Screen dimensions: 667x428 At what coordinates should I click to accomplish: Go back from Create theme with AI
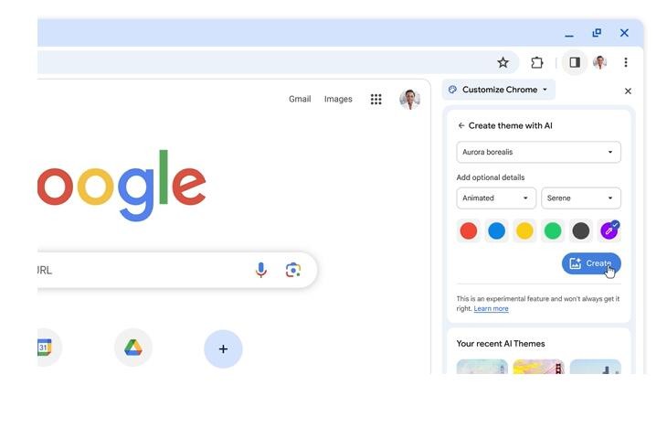(x=461, y=125)
